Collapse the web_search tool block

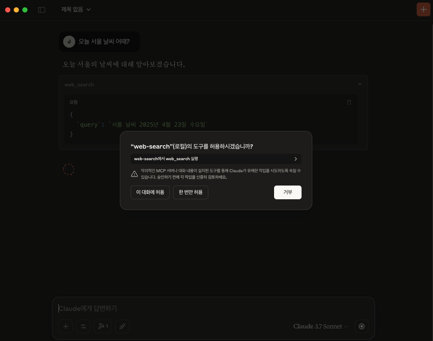[360, 84]
